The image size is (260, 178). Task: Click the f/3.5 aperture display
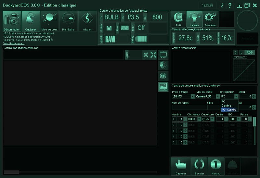tap(133, 17)
